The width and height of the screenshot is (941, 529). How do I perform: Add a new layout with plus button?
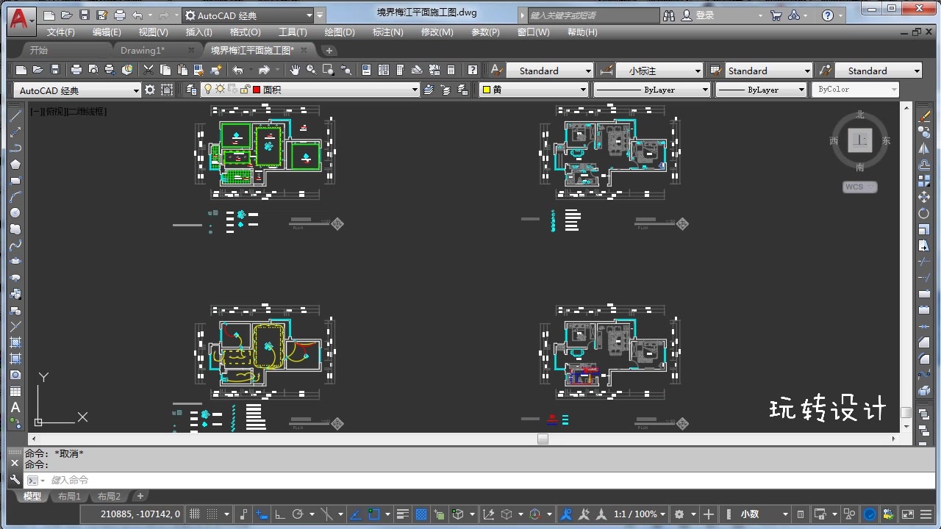(140, 497)
